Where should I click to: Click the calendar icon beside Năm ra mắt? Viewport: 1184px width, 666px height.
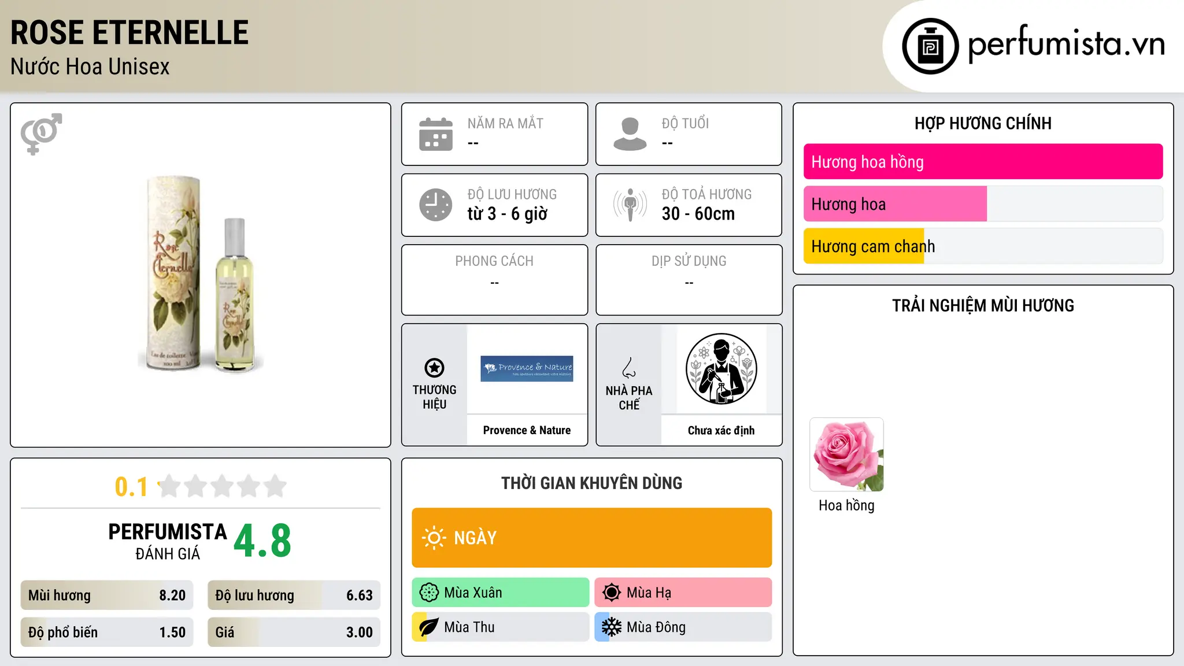436,134
